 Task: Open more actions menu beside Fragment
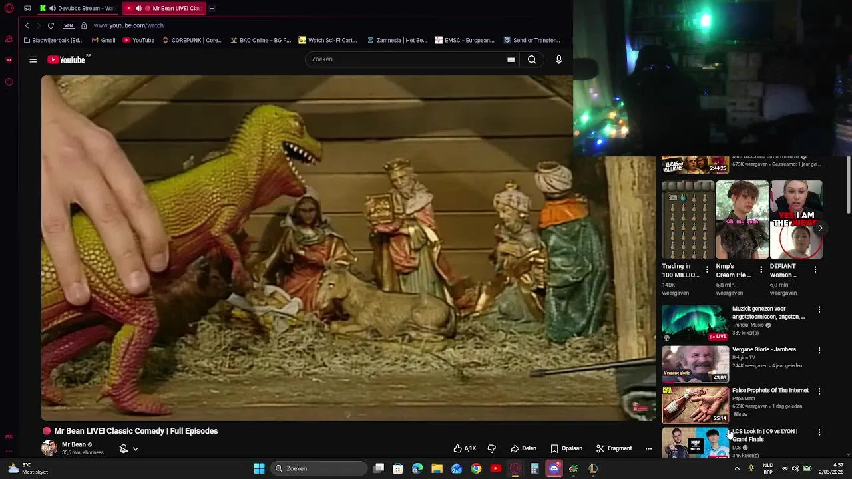click(648, 448)
